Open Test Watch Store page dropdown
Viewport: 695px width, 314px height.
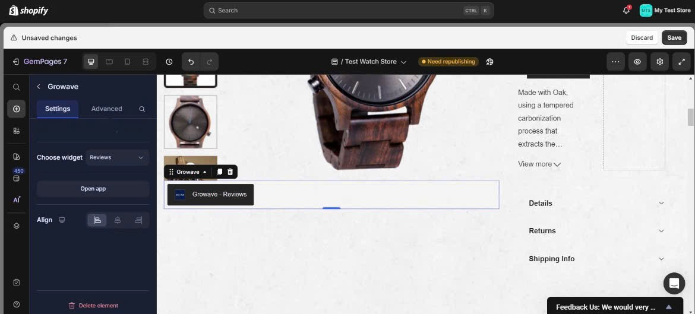coord(369,62)
